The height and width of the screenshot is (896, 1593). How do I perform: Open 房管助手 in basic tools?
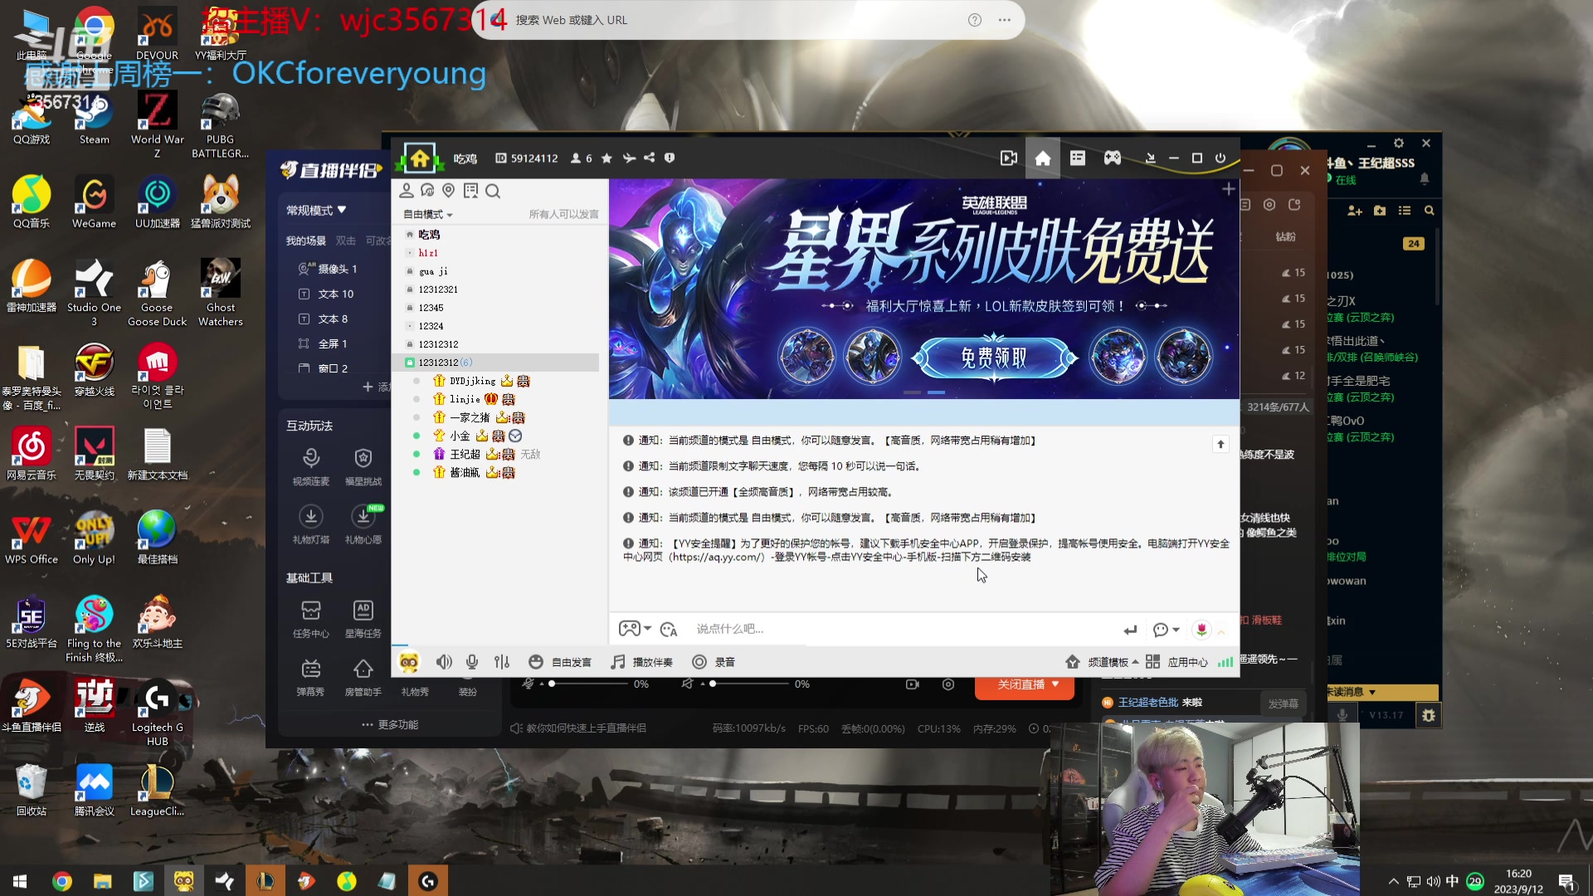coord(363,677)
